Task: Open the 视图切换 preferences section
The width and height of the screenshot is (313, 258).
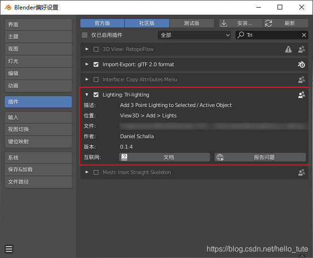Action: [x=38, y=130]
